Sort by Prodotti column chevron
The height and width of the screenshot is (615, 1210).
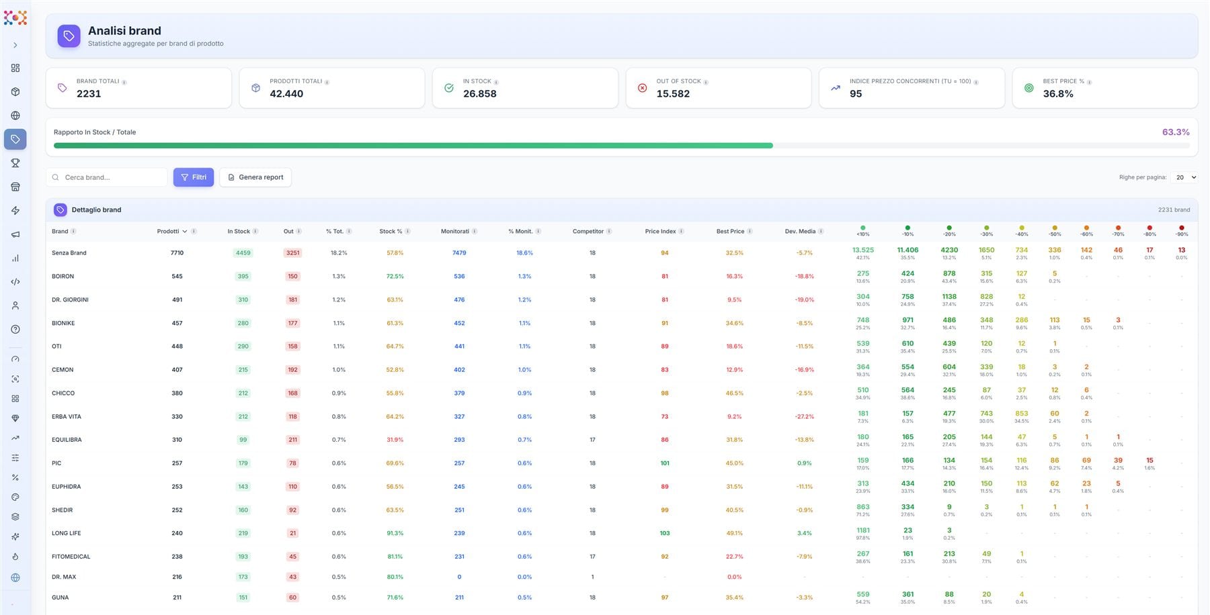click(x=185, y=232)
